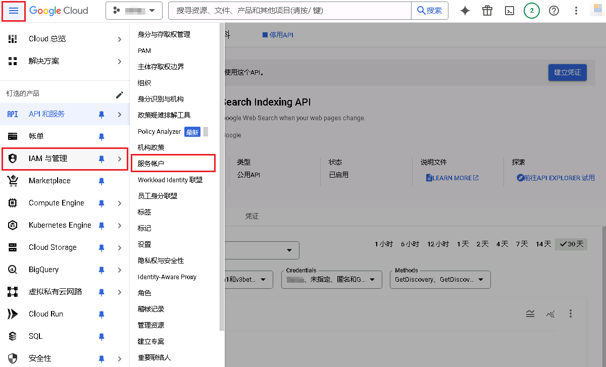606x367 pixels.
Task: Click the resource search input field
Action: click(x=290, y=11)
